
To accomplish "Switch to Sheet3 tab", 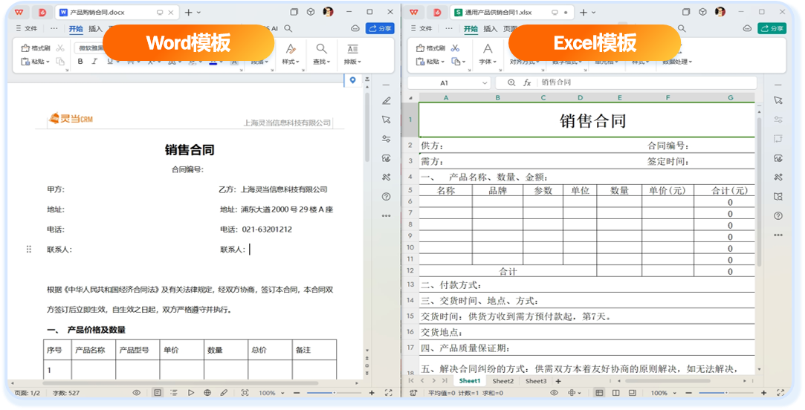I will (535, 381).
